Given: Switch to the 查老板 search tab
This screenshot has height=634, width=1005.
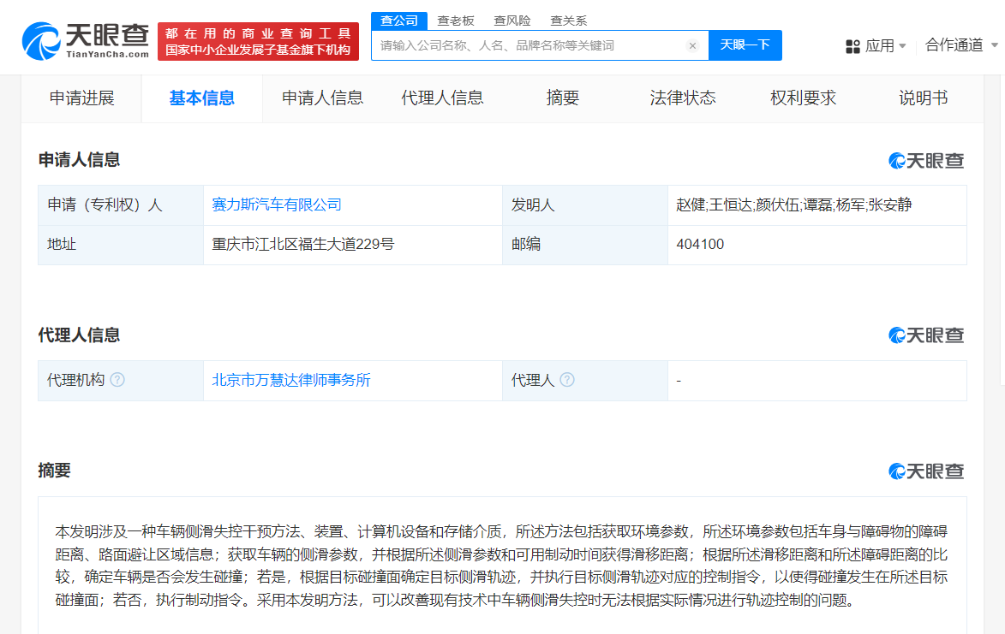Looking at the screenshot, I should 456,21.
